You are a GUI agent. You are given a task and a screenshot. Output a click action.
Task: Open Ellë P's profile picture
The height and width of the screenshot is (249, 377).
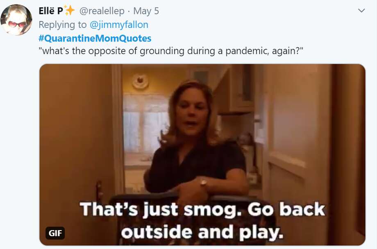(16, 20)
